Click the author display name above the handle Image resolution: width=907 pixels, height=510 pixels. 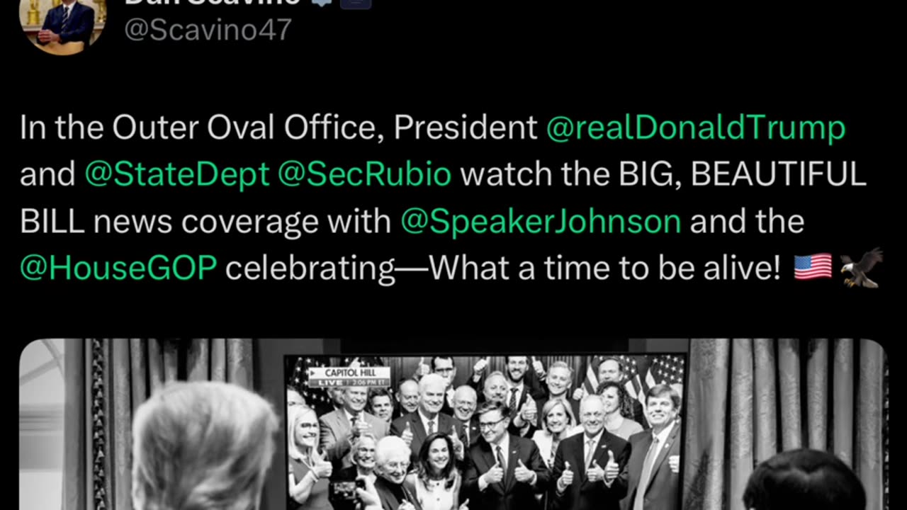tap(211, 3)
